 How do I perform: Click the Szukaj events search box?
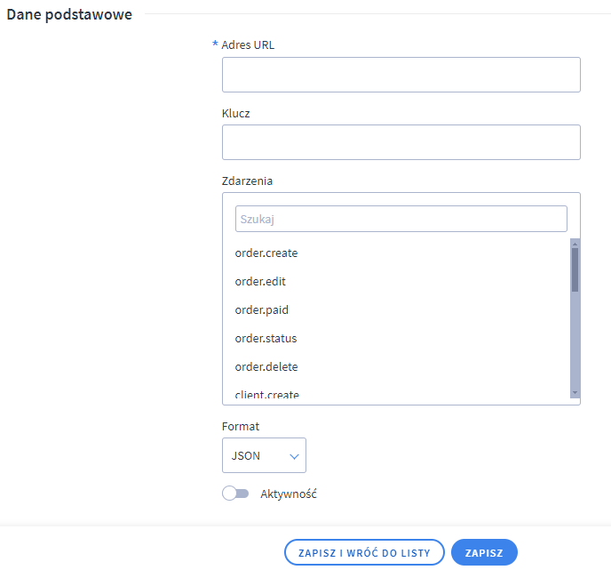[x=401, y=219]
